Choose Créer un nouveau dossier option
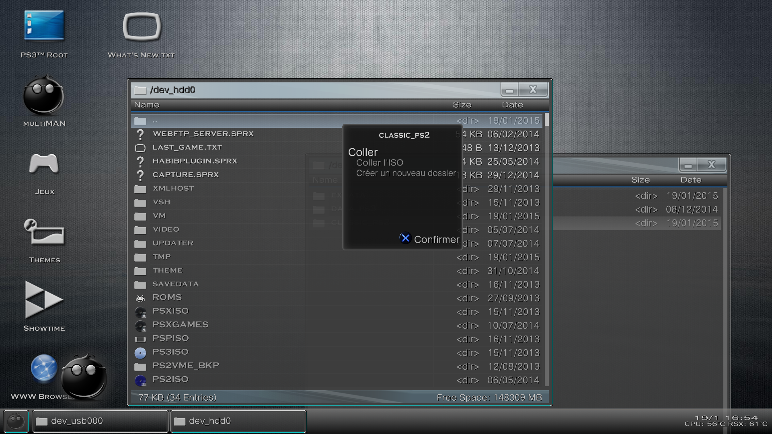 pos(406,173)
